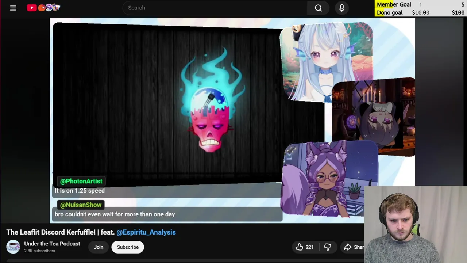
Task: Start voice search with microphone icon
Action: [x=342, y=8]
